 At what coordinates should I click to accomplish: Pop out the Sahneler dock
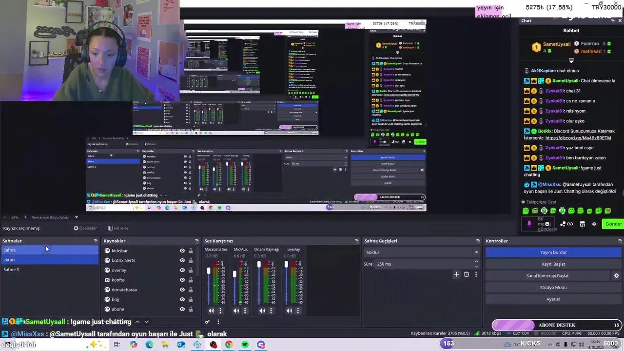coord(96,241)
